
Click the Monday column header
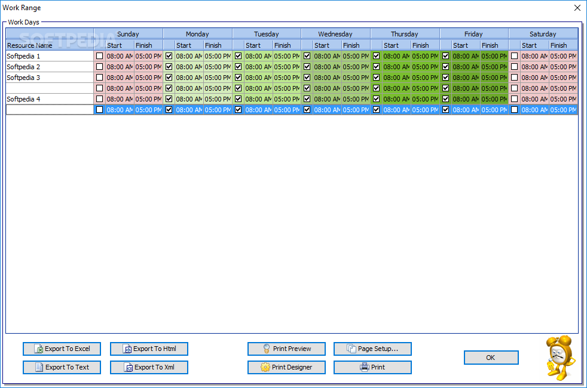(x=198, y=33)
